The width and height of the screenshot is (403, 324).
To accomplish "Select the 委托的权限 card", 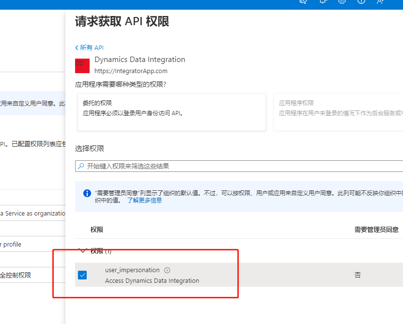I will point(171,112).
